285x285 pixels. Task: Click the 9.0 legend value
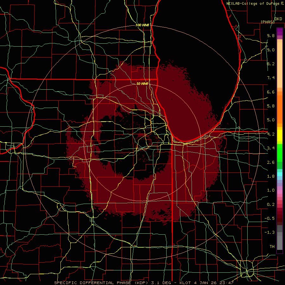(271, 50)
